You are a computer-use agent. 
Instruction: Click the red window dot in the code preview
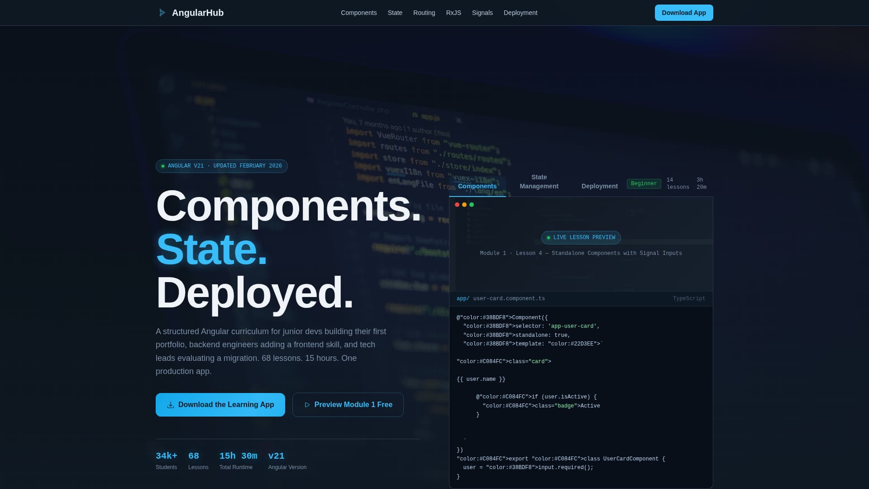[x=457, y=204]
